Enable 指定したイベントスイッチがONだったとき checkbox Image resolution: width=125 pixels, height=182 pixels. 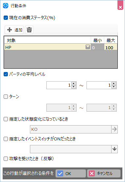point(6,139)
